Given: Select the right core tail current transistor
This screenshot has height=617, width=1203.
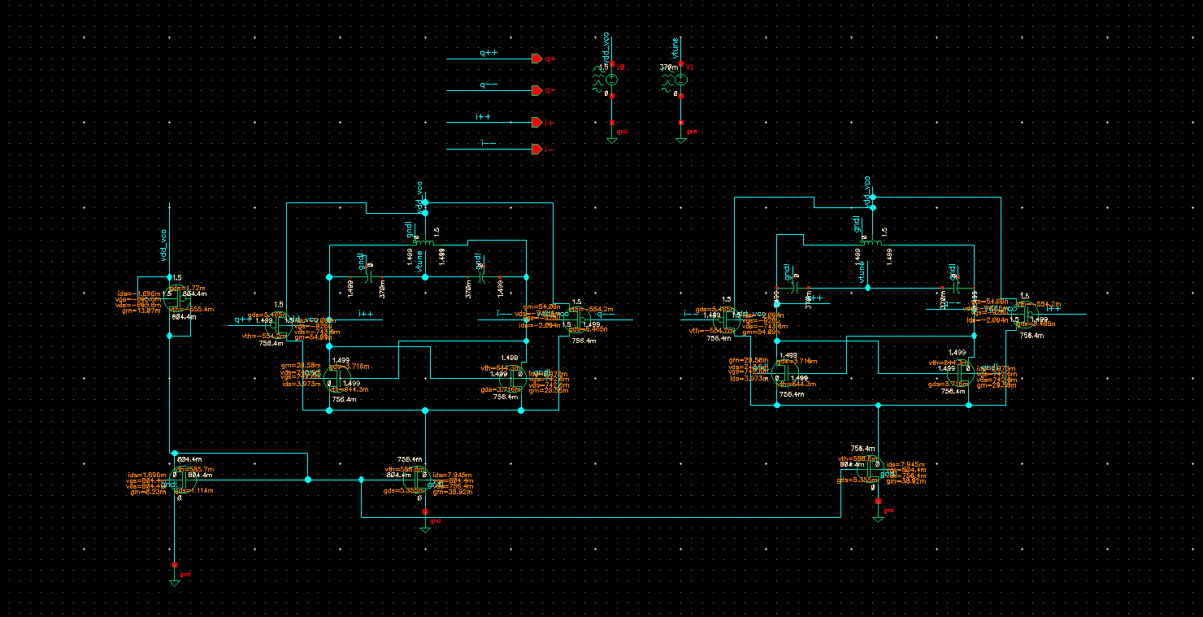Looking at the screenshot, I should pos(873,470).
